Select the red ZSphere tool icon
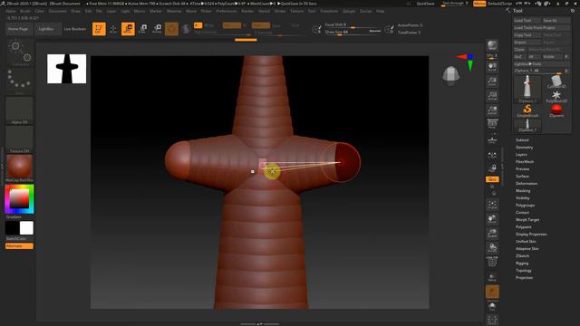This screenshot has width=580, height=326. click(x=556, y=110)
